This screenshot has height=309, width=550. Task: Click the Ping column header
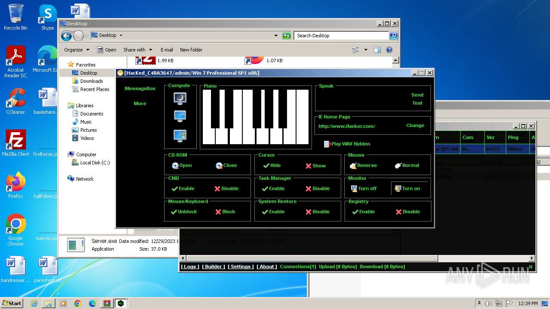(x=517, y=137)
